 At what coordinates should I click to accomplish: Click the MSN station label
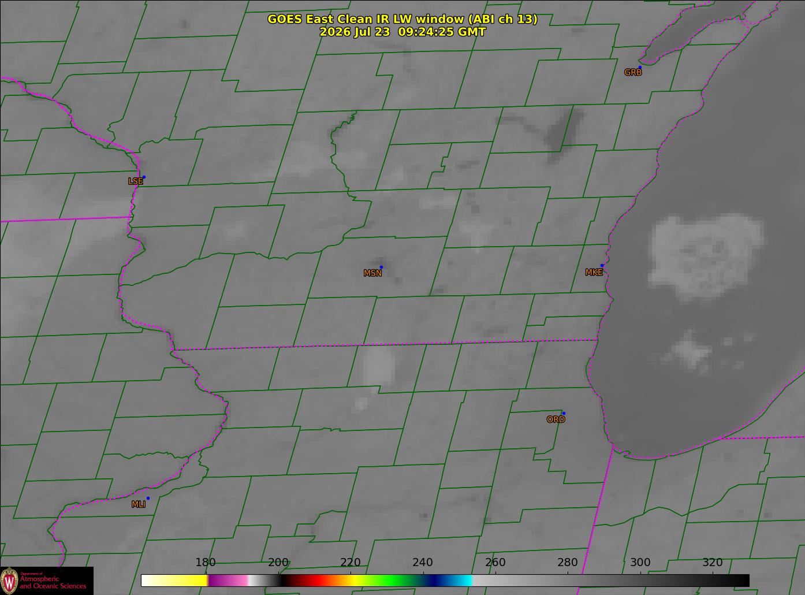[372, 273]
